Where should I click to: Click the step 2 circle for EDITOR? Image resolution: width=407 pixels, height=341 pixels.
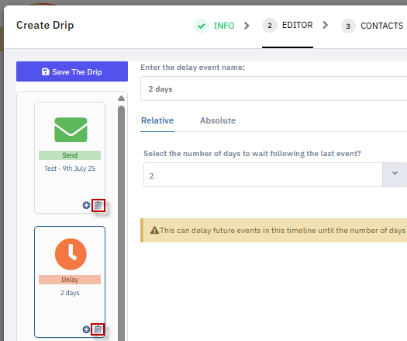270,26
